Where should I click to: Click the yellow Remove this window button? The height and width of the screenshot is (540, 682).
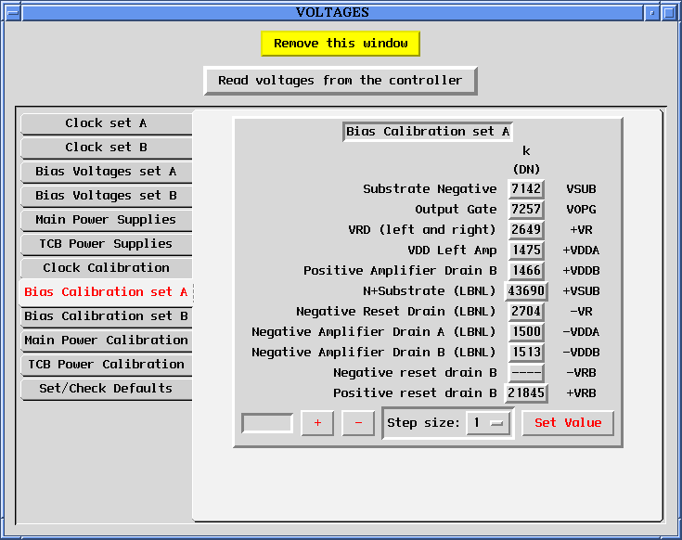341,44
